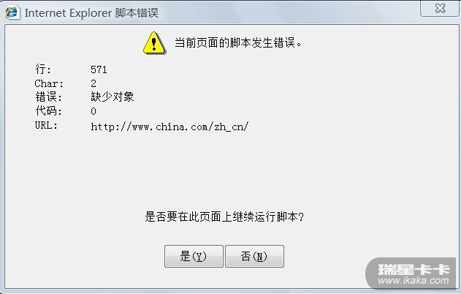Click the URL: label
Screen dimensions: 461x294
pyautogui.click(x=46, y=125)
